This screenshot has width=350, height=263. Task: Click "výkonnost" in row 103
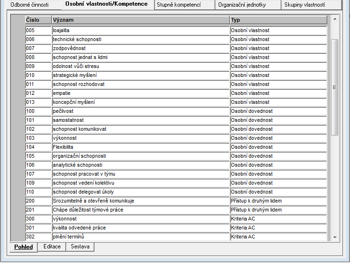coord(141,138)
